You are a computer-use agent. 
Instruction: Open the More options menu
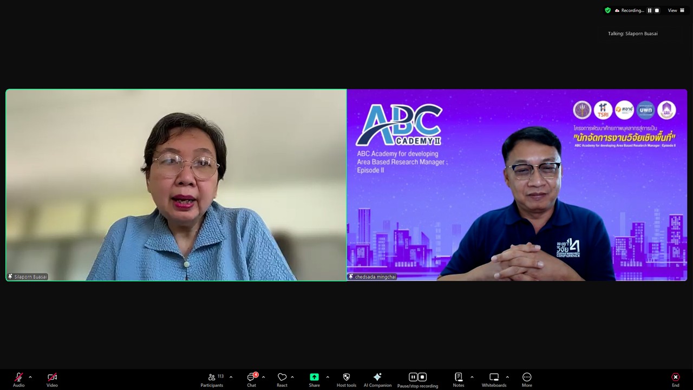[527, 380]
